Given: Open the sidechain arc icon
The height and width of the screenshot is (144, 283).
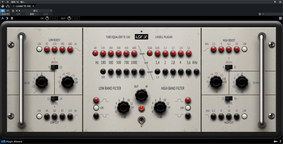Looking at the screenshot, I should (x=8, y=11).
